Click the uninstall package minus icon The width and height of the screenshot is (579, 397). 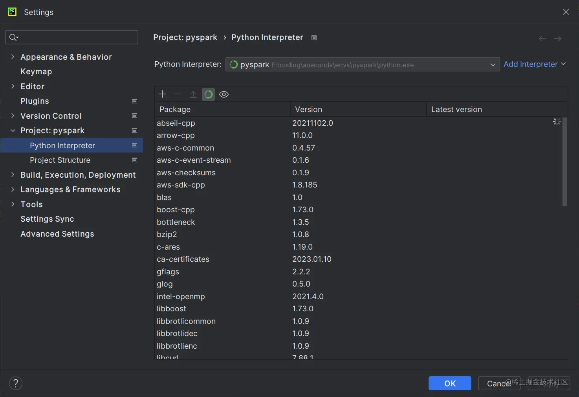coord(178,94)
